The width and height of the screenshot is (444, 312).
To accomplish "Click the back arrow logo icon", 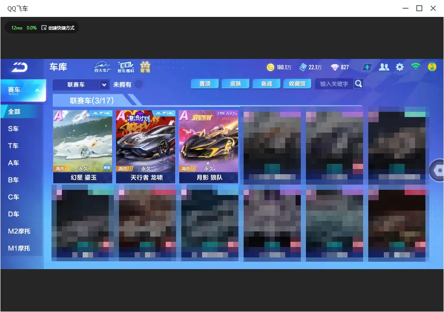I will [19, 67].
